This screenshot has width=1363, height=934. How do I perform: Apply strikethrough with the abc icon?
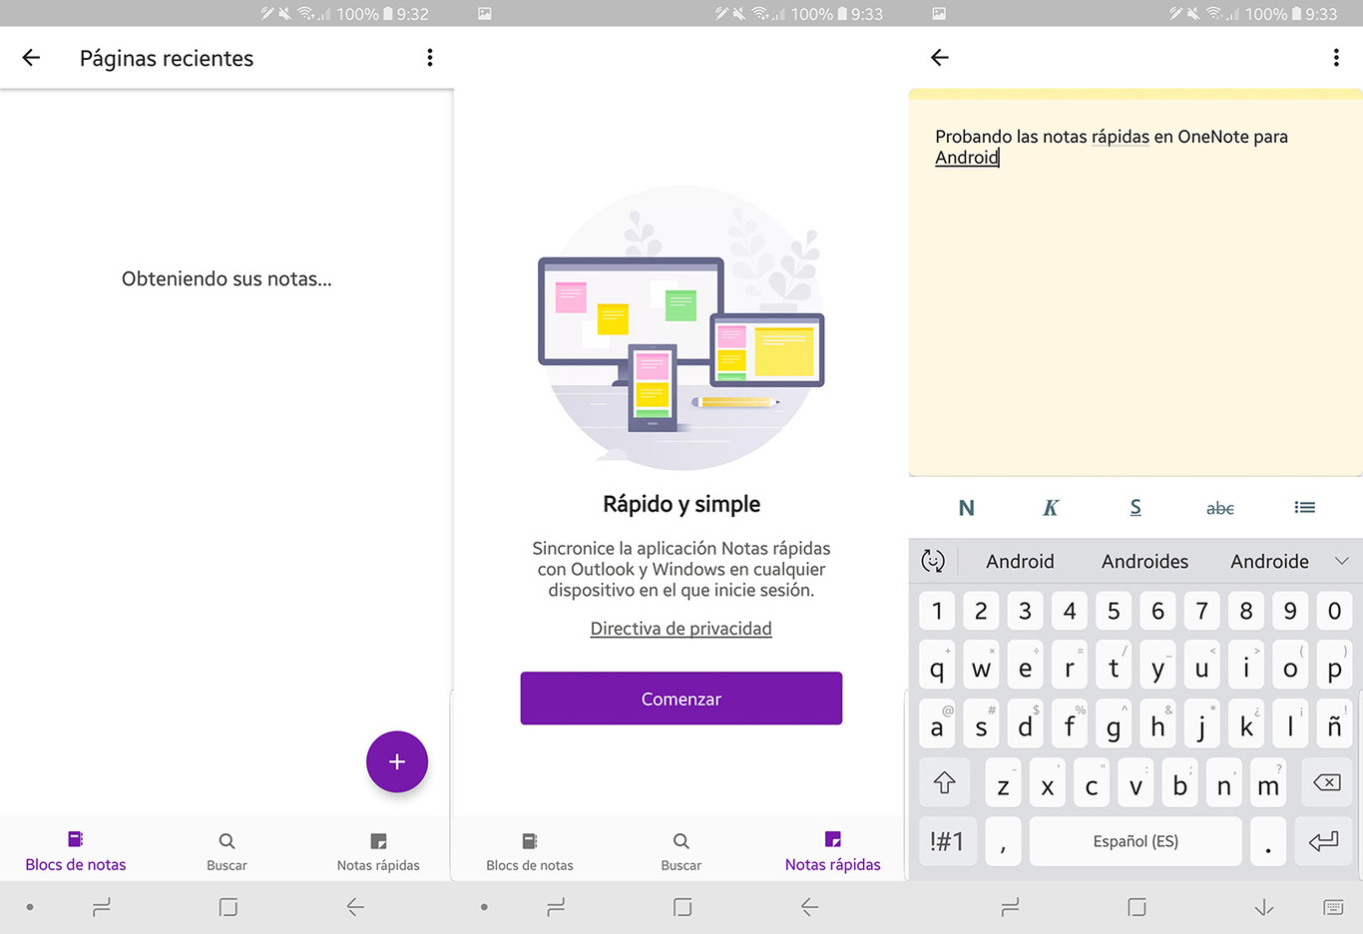(1219, 508)
